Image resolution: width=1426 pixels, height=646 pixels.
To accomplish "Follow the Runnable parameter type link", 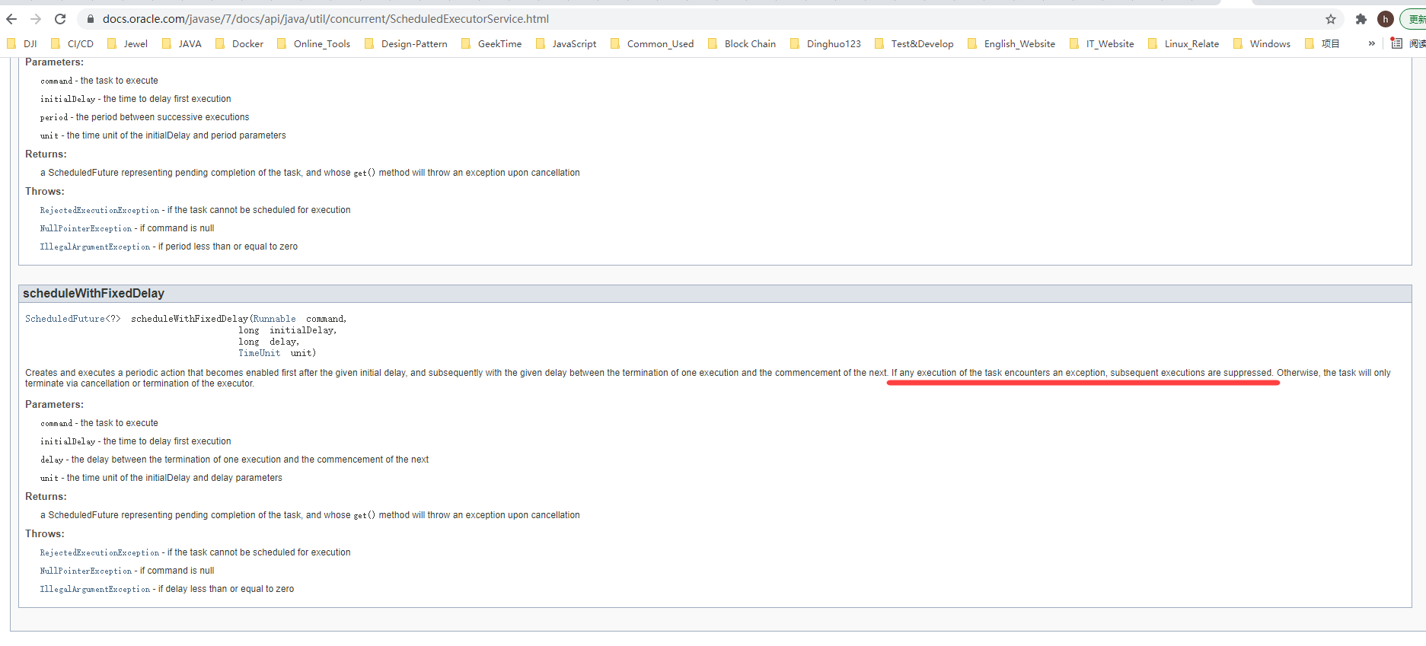I will (275, 319).
